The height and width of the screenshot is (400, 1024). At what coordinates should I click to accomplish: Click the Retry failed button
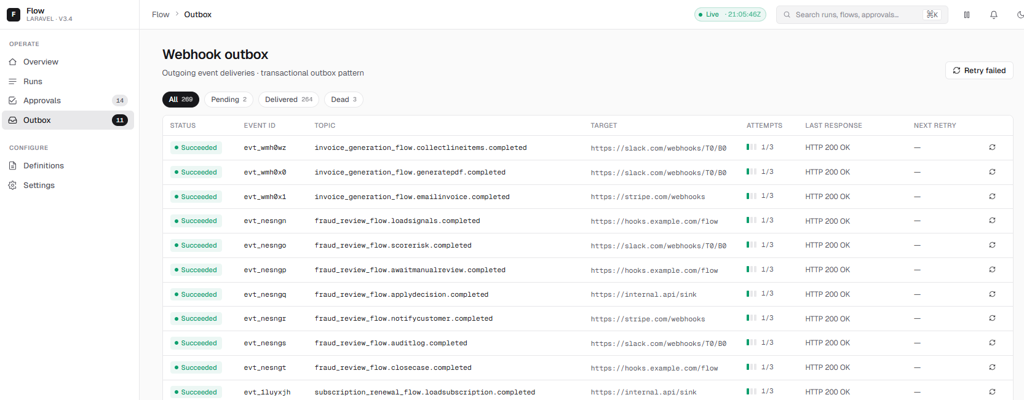coord(979,71)
